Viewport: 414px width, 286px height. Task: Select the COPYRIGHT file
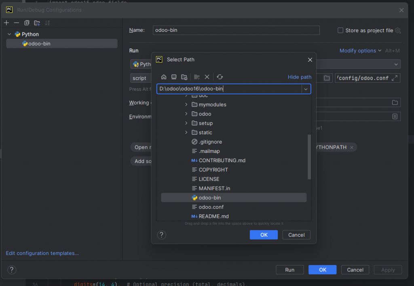click(x=234, y=170)
